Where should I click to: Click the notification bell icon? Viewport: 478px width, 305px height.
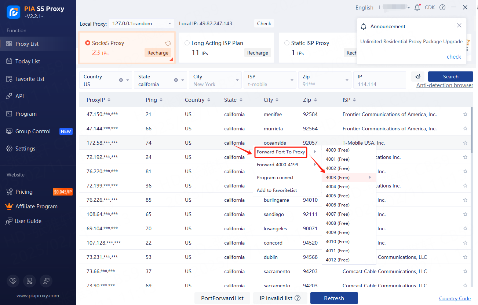coord(417,7)
